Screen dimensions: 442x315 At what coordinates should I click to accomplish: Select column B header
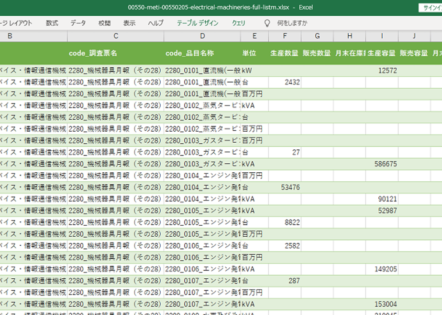[x=33, y=36]
